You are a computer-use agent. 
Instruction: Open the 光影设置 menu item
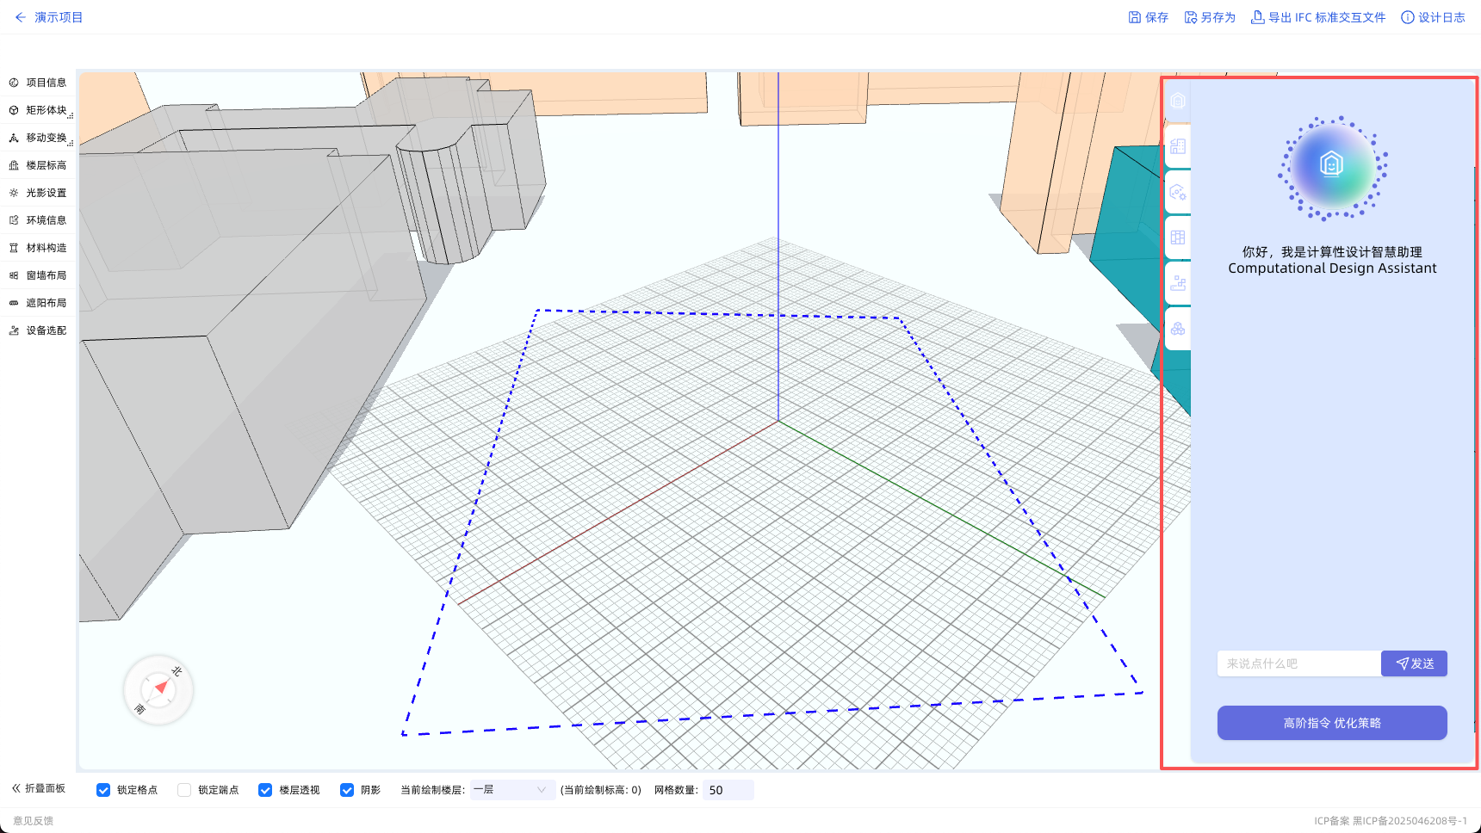[x=40, y=193]
